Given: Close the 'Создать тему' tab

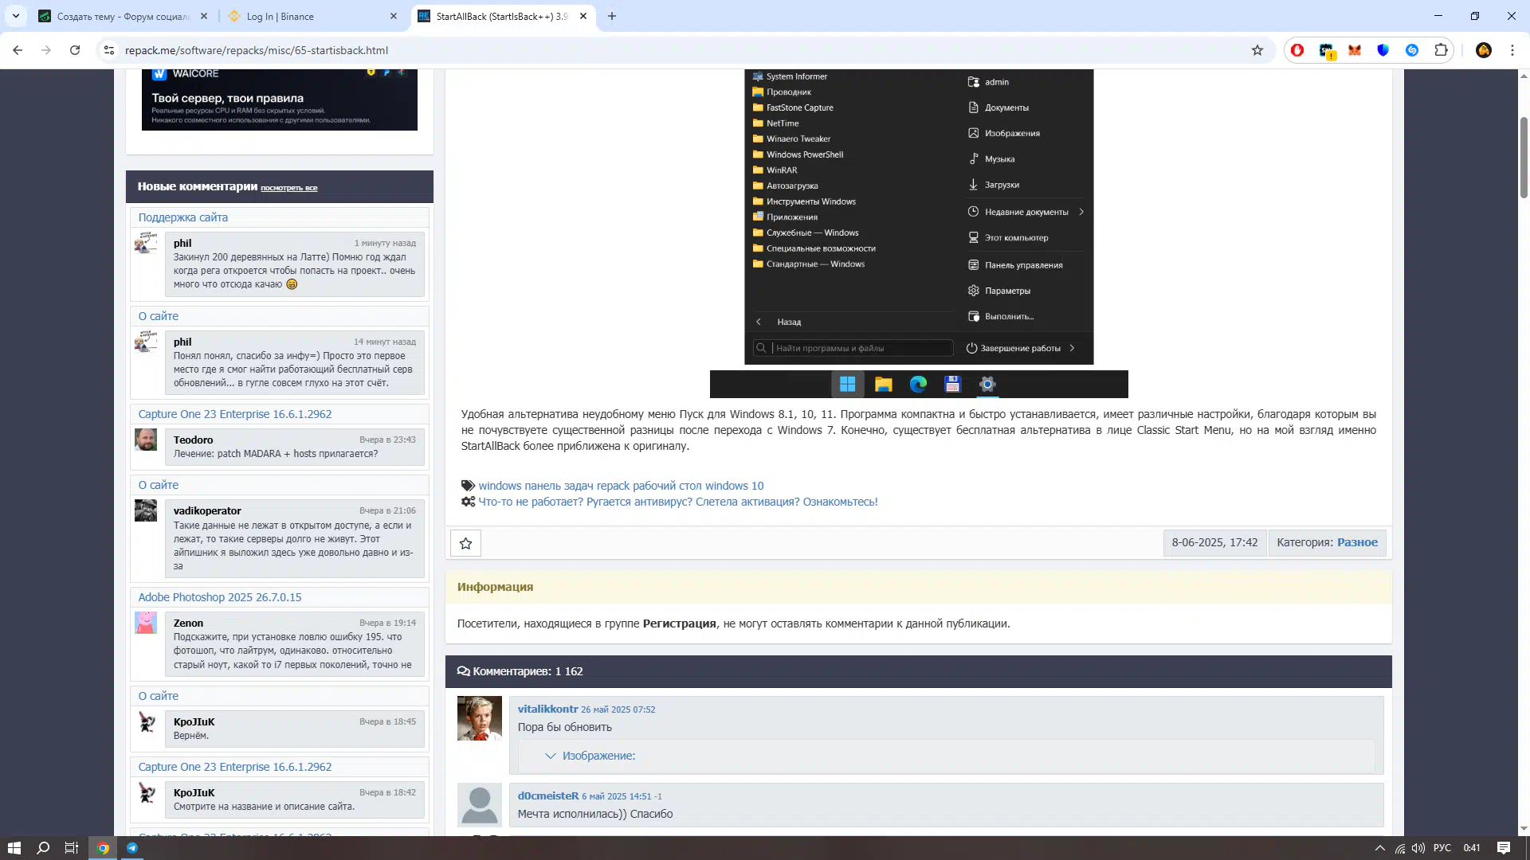Looking at the screenshot, I should pos(204,16).
